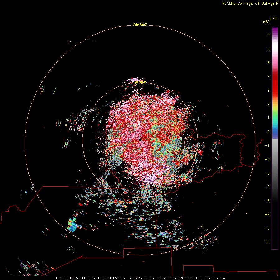Click the 50 NMI range ring label
The image size is (280, 280).
[140, 82]
